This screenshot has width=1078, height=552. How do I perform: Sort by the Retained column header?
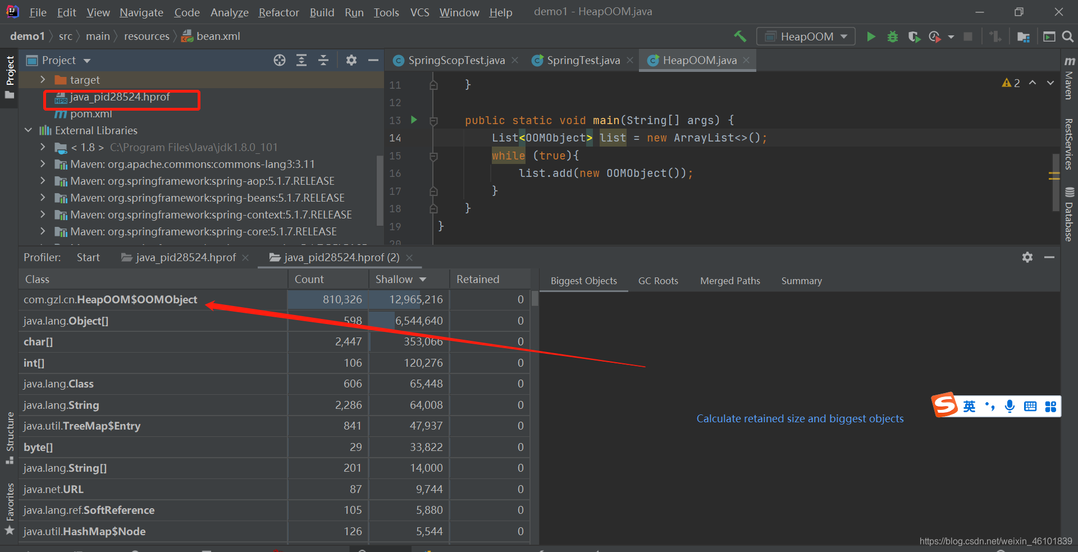click(490, 279)
